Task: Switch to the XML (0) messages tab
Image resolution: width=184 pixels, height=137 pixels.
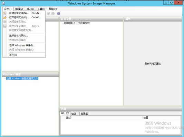Action: (65, 113)
